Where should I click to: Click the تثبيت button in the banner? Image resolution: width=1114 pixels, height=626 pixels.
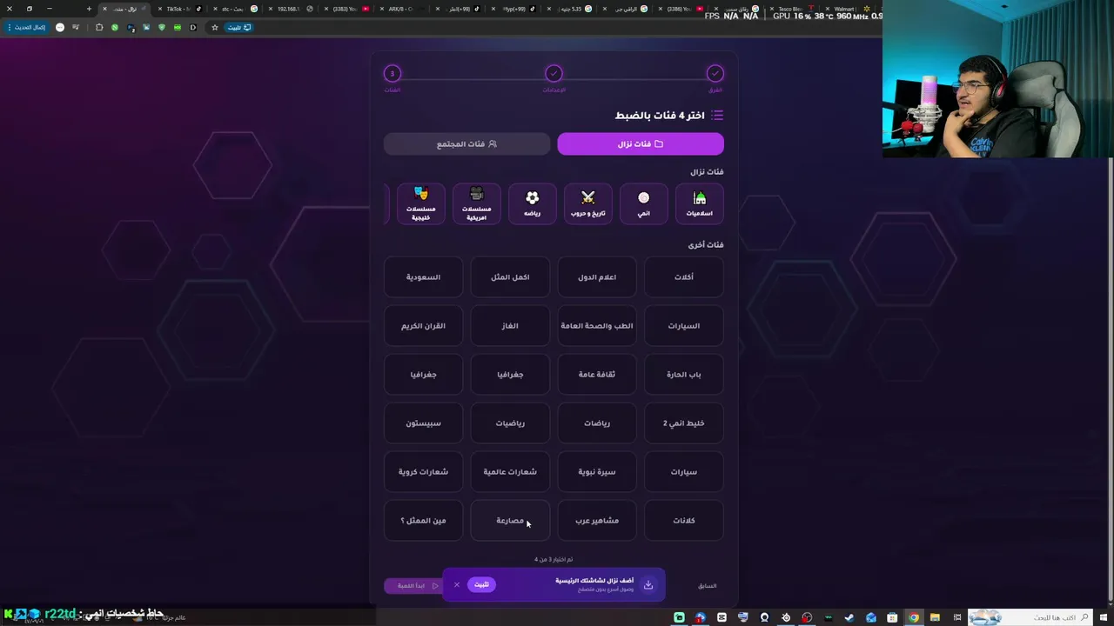coord(481,585)
